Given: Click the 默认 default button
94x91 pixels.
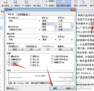Looking at the screenshot, I should click(x=12, y=88).
